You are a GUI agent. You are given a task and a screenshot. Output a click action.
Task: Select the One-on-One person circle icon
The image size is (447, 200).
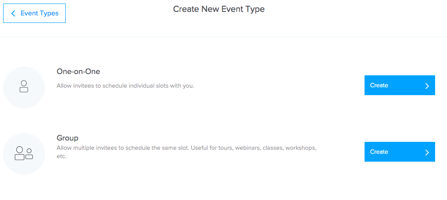coord(24,88)
